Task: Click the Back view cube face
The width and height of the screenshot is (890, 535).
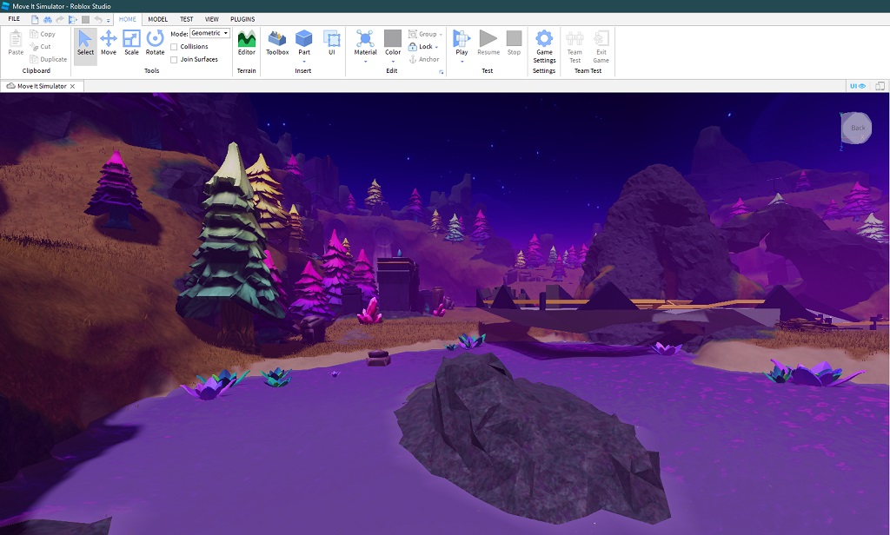Action: pyautogui.click(x=857, y=128)
